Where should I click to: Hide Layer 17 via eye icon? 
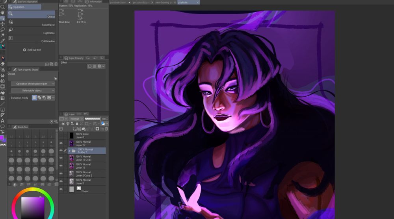coord(61,143)
